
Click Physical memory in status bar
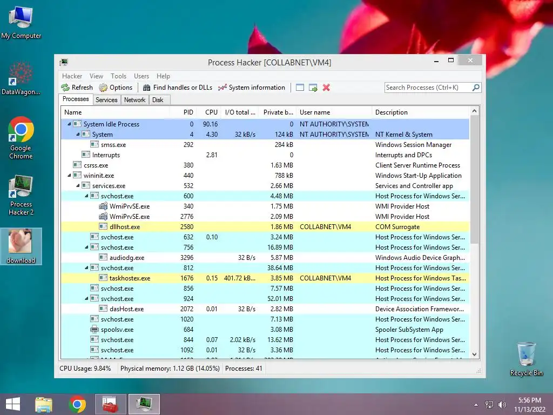[x=170, y=369]
